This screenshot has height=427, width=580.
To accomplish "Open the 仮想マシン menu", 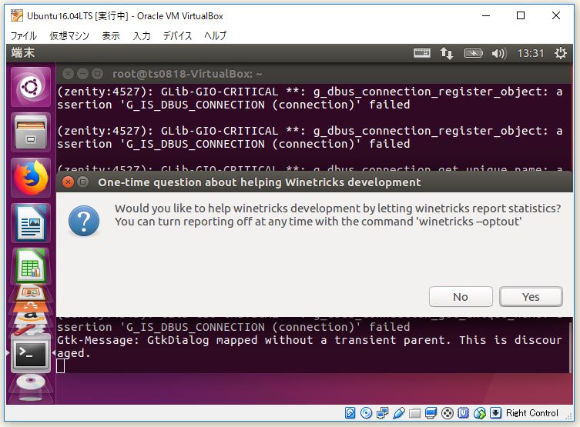I will coord(69,35).
